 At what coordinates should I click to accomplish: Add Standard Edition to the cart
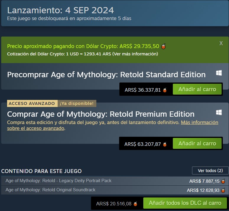tap(197, 89)
